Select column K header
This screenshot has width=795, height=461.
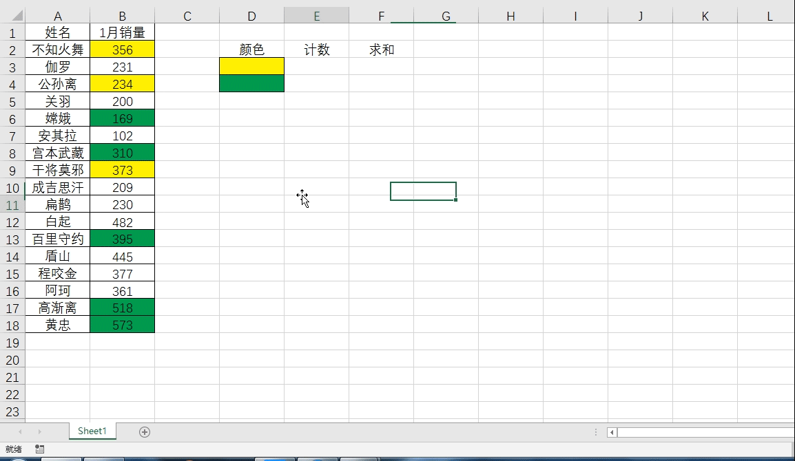point(705,16)
